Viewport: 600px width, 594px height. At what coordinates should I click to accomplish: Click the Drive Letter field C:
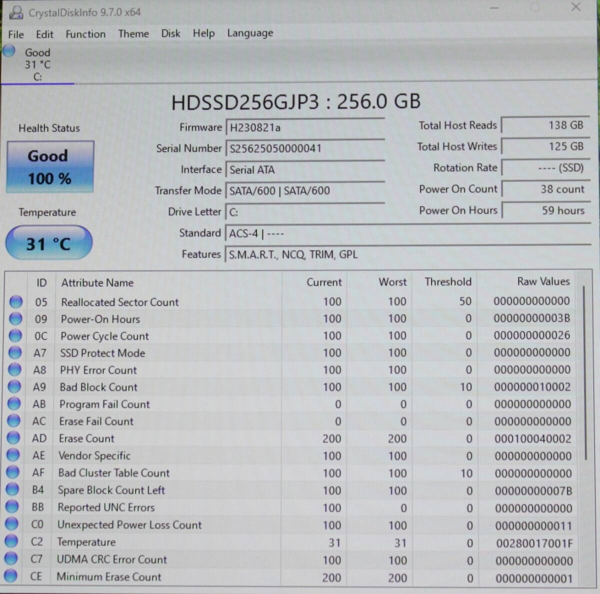(305, 212)
